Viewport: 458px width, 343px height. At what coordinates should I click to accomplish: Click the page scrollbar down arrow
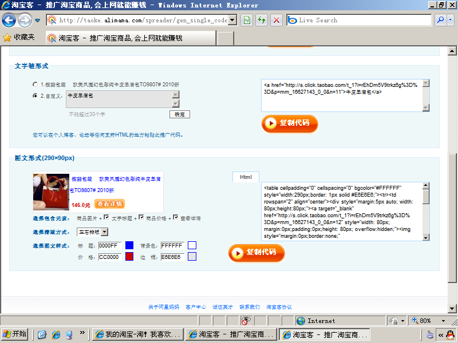(x=452, y=308)
